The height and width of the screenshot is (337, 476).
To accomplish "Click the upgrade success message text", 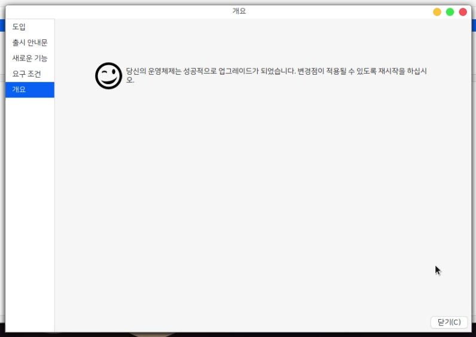I will [x=209, y=71].
